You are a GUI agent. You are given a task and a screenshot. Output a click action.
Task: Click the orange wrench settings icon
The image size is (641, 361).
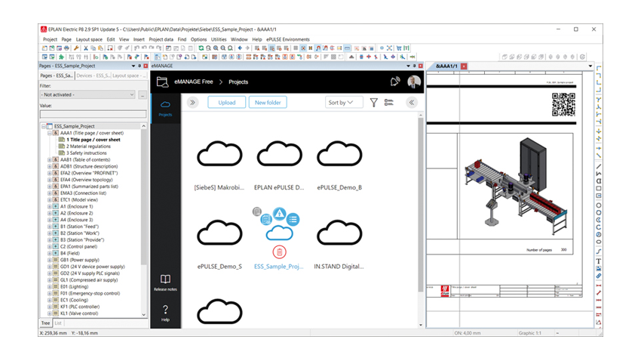click(76, 48)
